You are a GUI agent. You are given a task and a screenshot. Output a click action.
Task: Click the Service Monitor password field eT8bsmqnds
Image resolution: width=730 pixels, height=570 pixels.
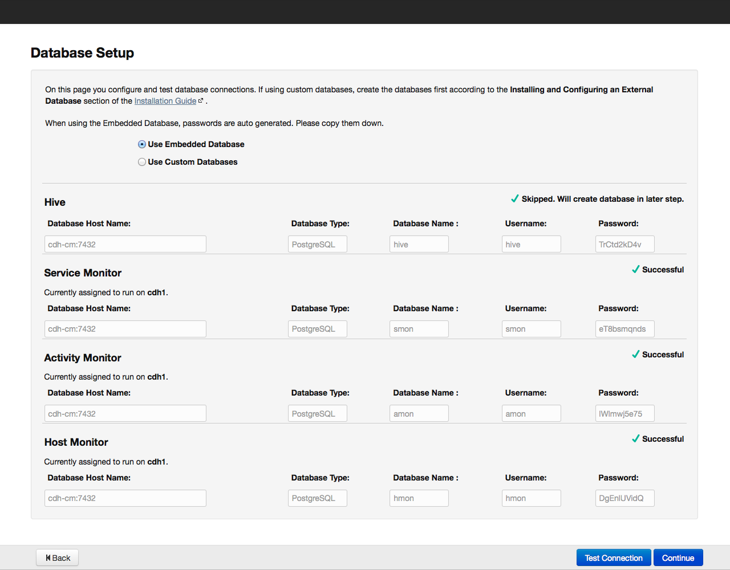pos(624,329)
